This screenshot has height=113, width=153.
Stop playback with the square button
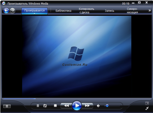55,105
